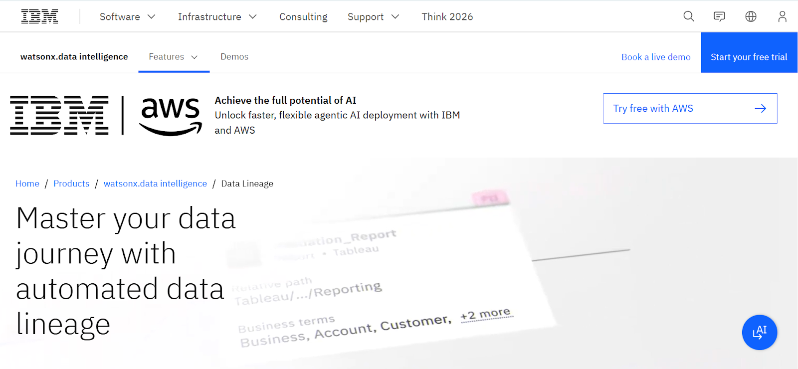Switch to the Demos tab
Viewport: 798px width, 369px height.
coord(234,56)
